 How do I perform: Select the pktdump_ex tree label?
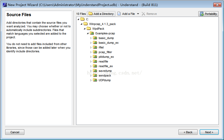click(106, 57)
